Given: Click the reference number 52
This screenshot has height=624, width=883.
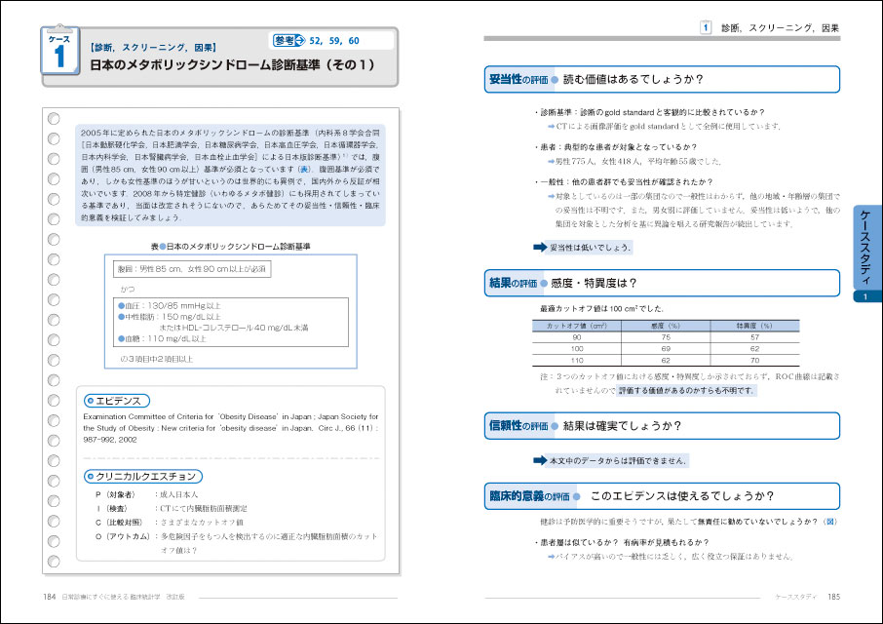Looking at the screenshot, I should coord(316,40).
